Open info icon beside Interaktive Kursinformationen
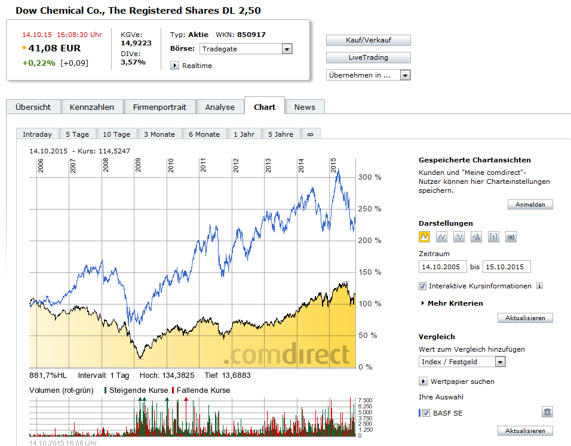This screenshot has height=446, width=571. pos(540,286)
